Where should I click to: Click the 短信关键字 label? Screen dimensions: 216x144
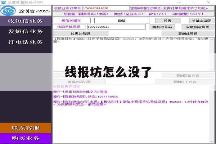72,21
